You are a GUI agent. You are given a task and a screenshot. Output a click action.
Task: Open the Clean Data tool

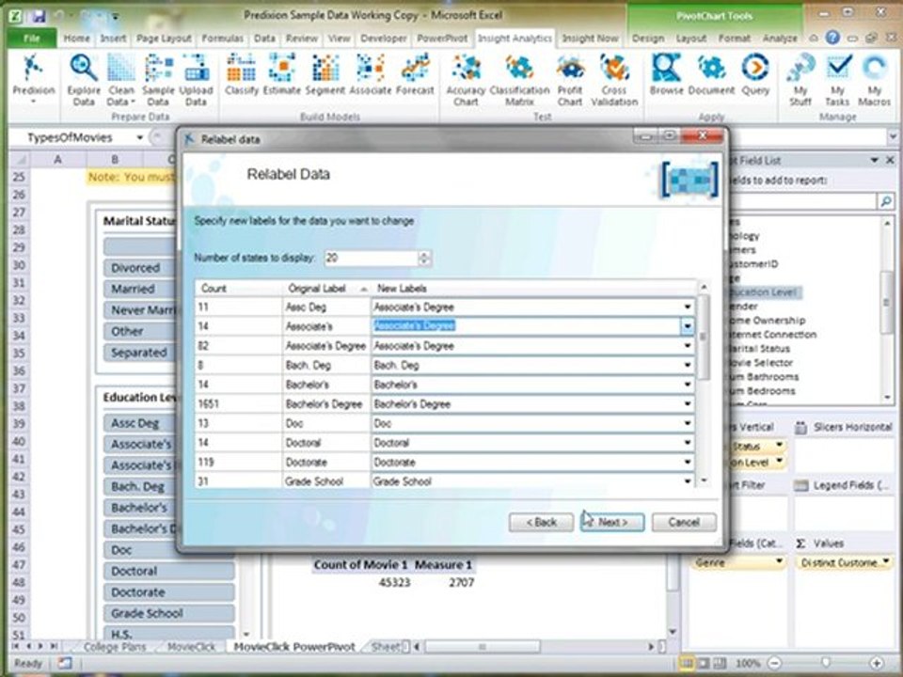(120, 79)
